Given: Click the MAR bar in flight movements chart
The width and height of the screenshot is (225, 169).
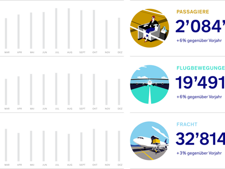Looking at the screenshot, I should [6, 92].
